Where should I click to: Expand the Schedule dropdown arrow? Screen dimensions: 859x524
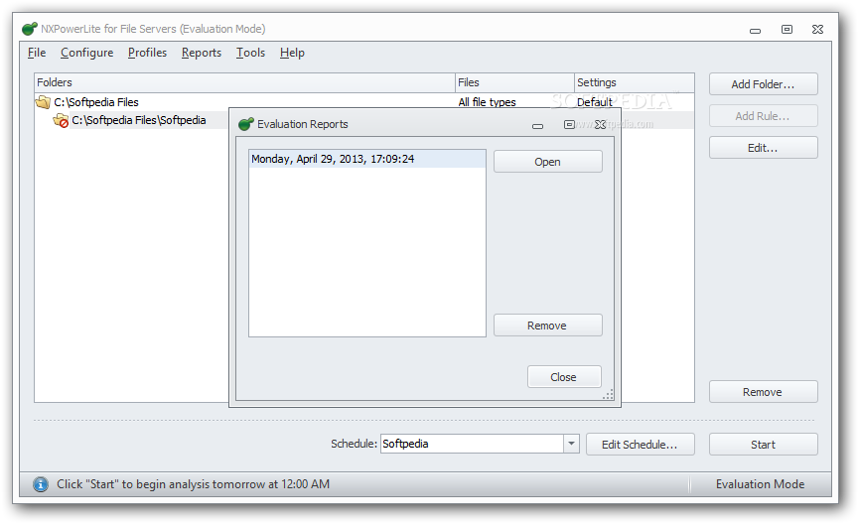coord(571,444)
